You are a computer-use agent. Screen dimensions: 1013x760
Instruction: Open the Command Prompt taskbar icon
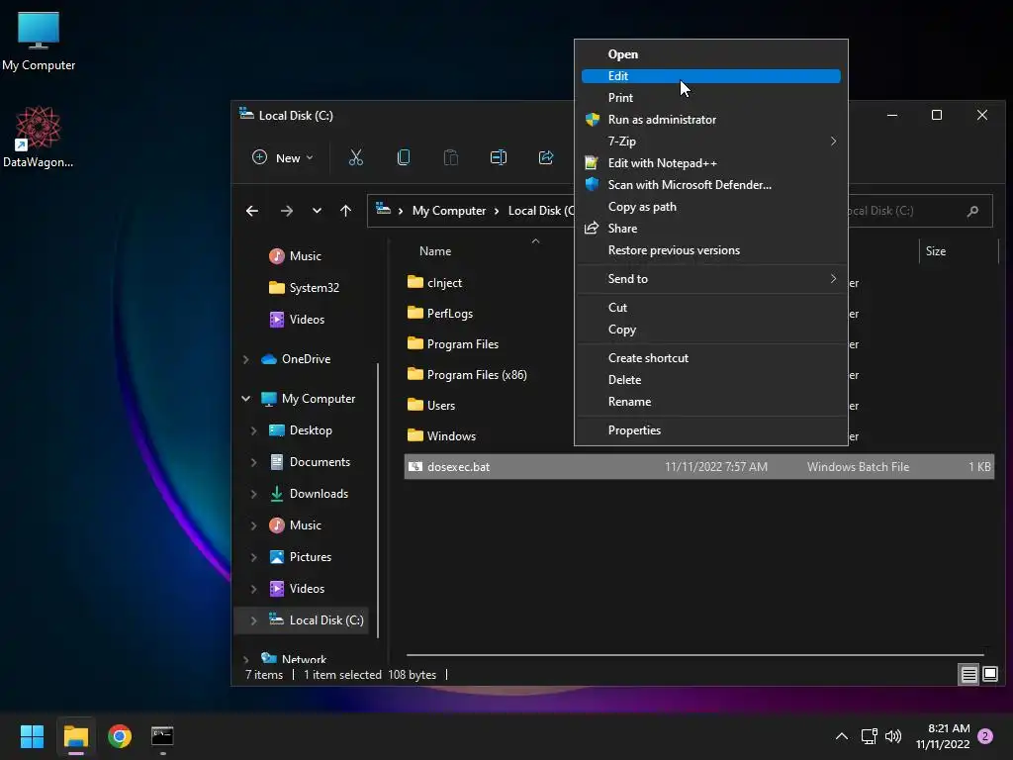click(162, 736)
